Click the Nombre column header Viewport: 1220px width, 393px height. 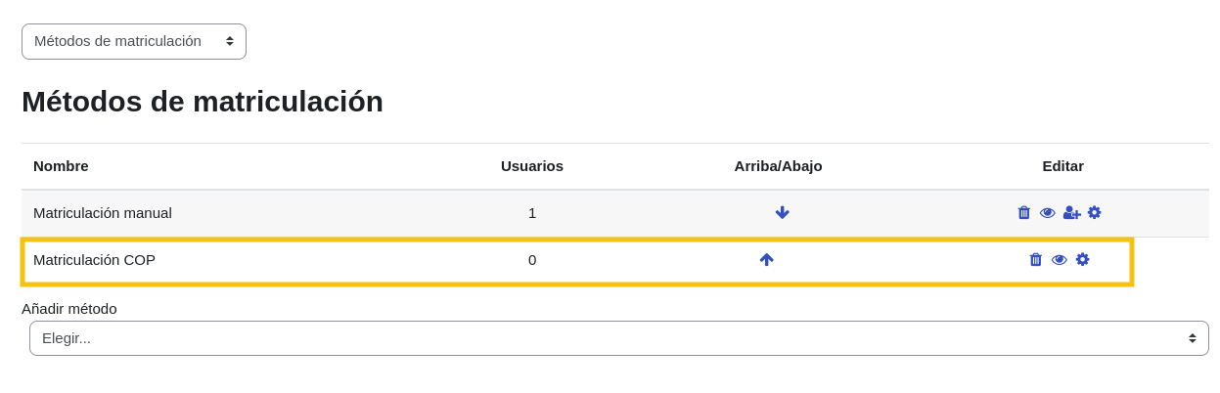click(x=61, y=166)
